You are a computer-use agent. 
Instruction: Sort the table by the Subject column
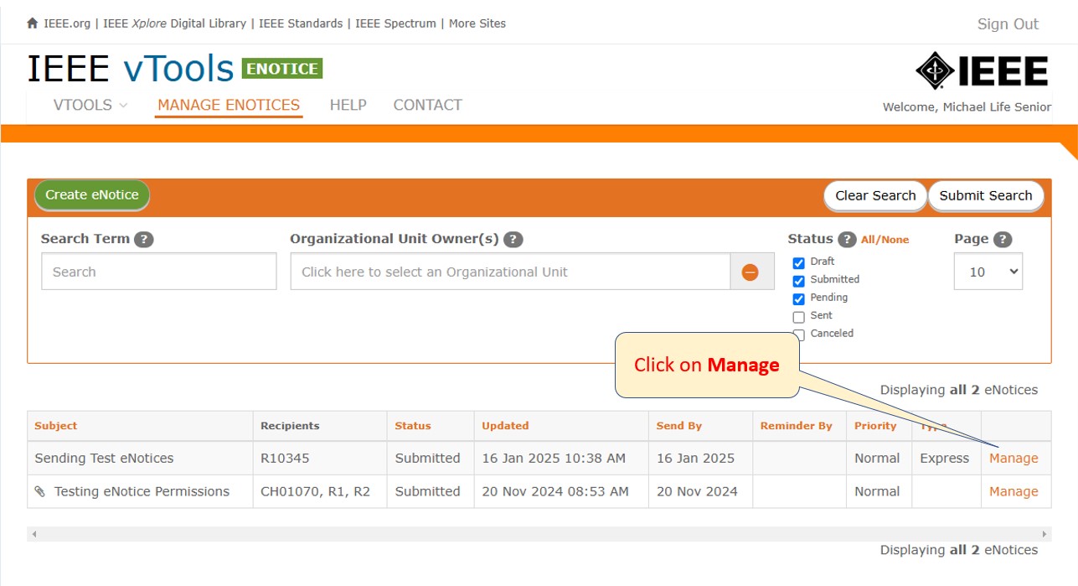point(55,426)
